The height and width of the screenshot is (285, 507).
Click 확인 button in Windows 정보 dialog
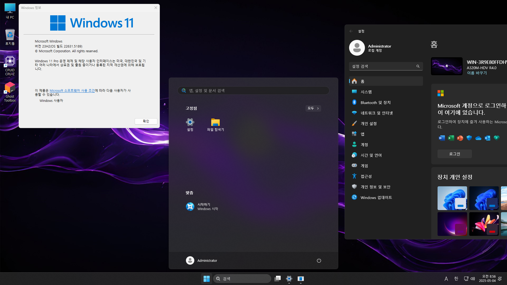tap(146, 121)
